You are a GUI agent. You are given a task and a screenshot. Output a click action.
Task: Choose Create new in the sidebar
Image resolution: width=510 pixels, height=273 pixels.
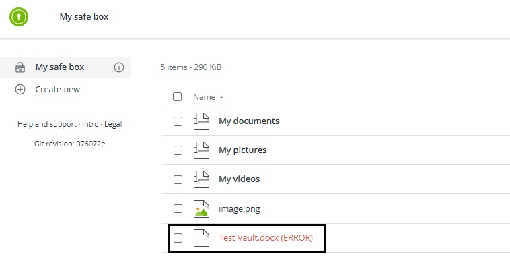pos(58,89)
